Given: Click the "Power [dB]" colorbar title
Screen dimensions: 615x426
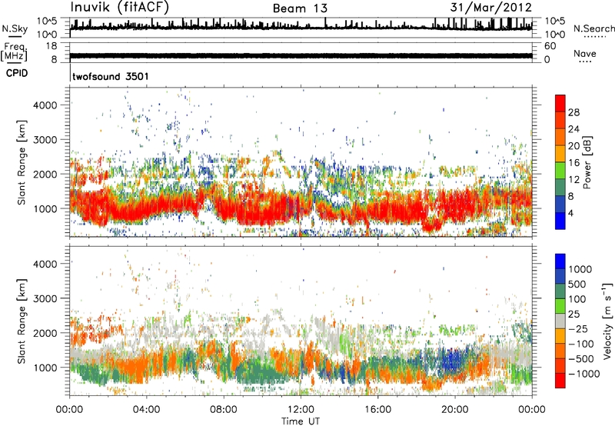Looking at the screenshot, I should click(587, 162).
